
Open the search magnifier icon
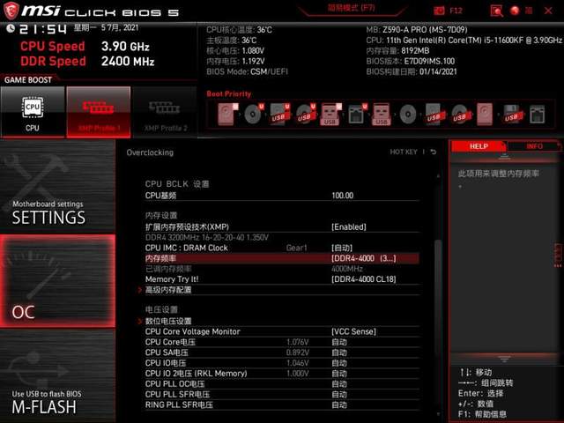496,11
